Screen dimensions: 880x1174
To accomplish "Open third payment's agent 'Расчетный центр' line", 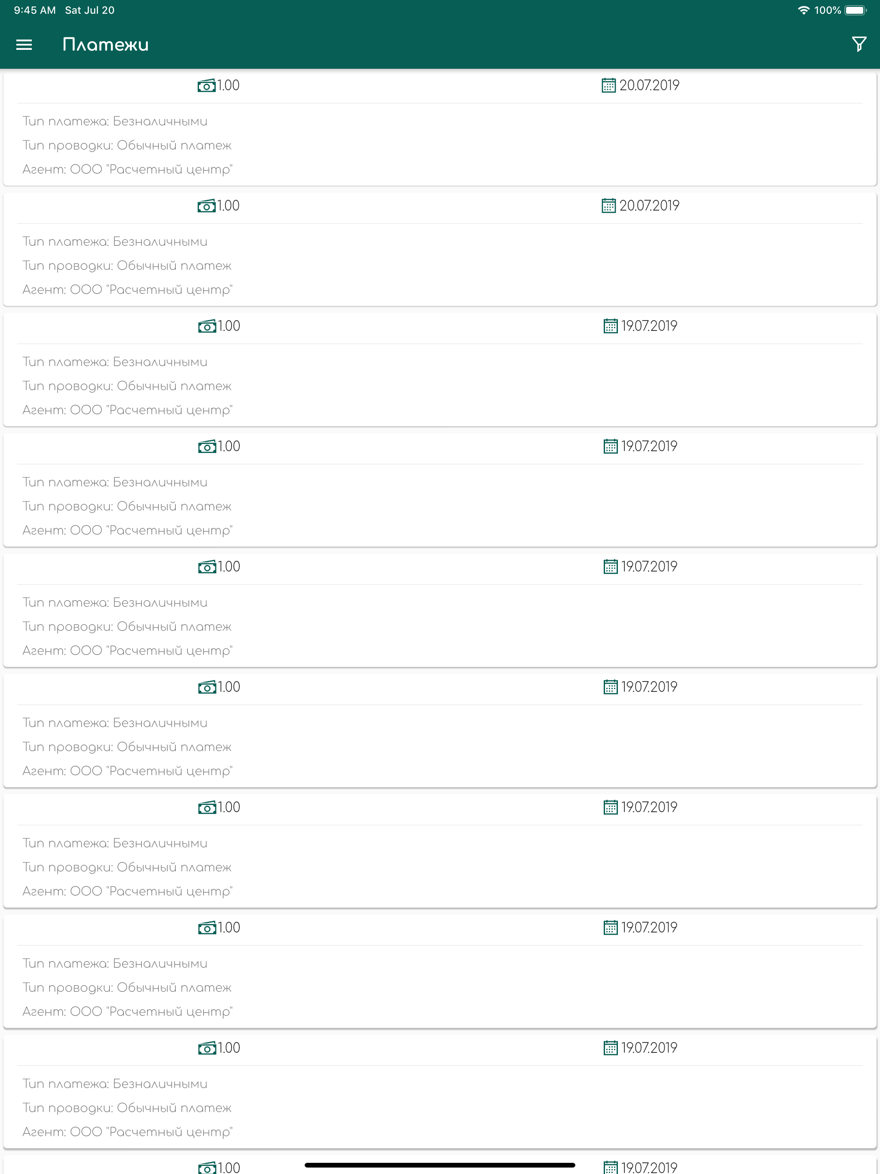I will tap(127, 410).
